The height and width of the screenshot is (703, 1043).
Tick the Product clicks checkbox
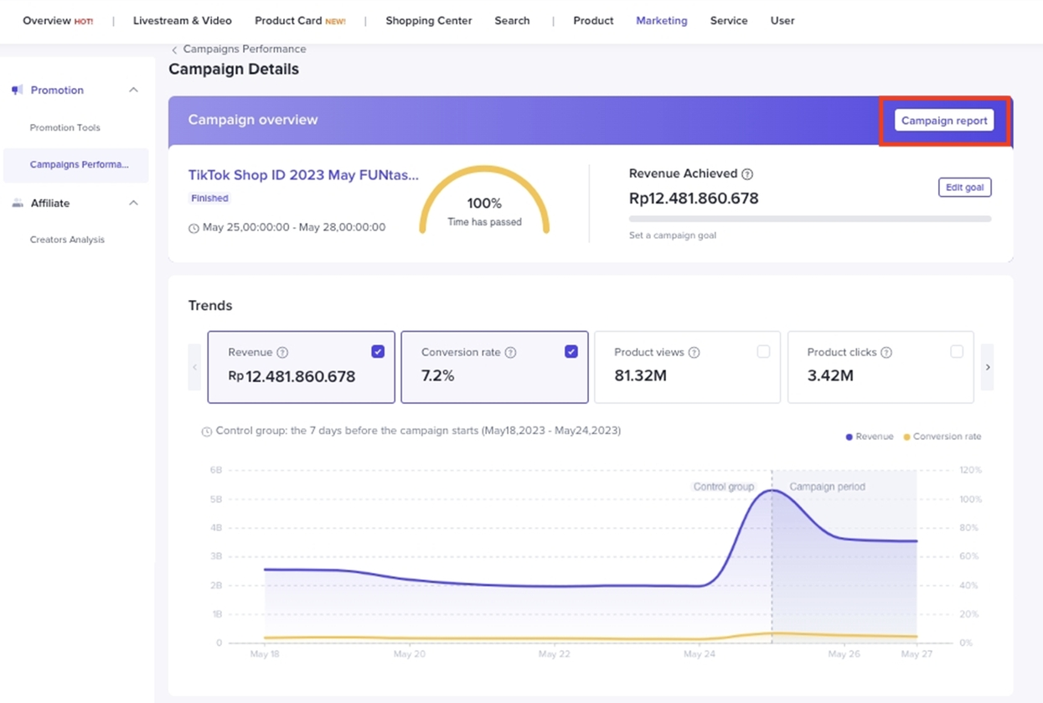click(957, 352)
